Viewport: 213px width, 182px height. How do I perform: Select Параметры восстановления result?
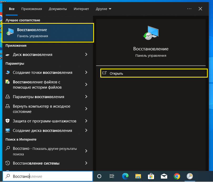point(48,97)
